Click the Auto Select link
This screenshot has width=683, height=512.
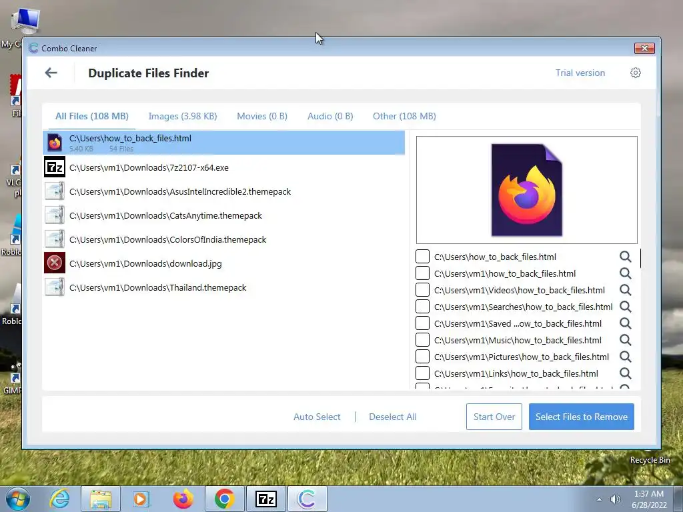pos(317,417)
